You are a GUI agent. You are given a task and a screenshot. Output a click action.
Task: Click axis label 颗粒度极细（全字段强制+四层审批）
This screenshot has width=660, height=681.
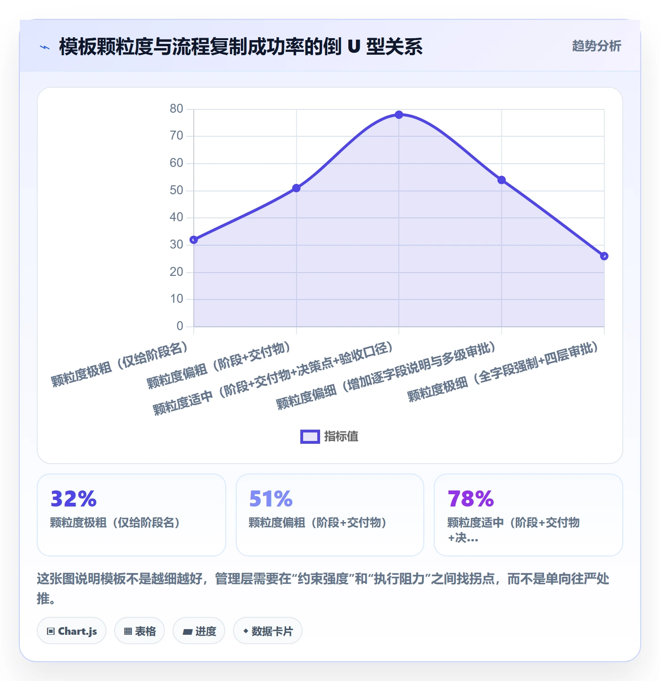click(503, 372)
